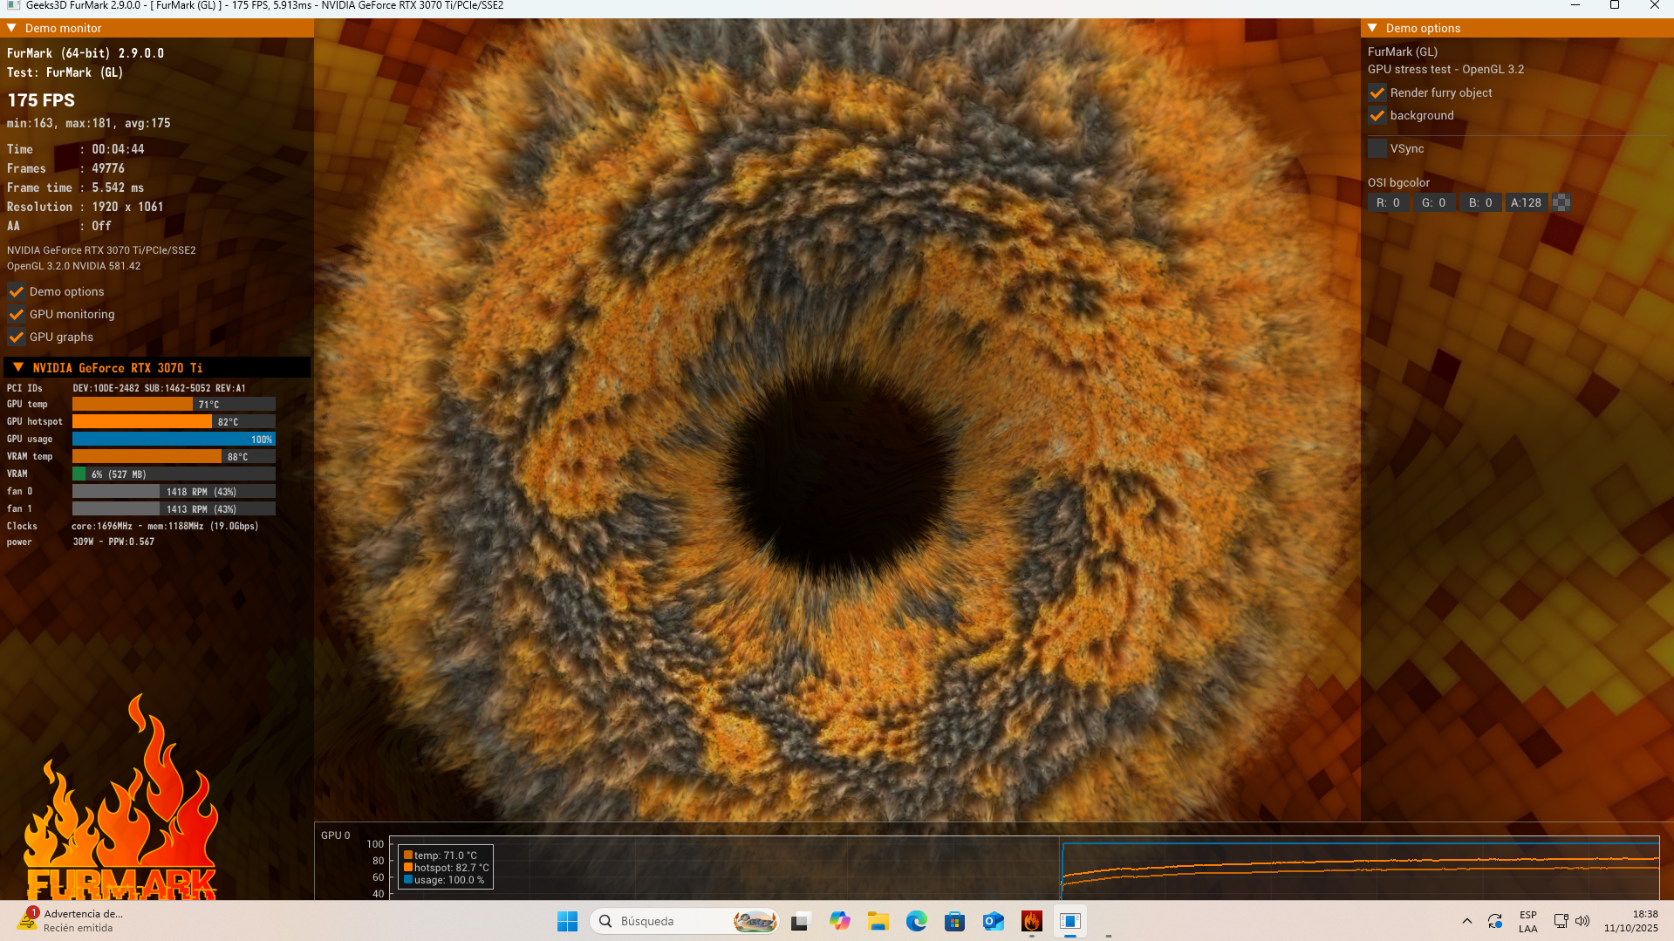1674x941 pixels.
Task: Open Copilot from the taskbar
Action: (x=839, y=921)
